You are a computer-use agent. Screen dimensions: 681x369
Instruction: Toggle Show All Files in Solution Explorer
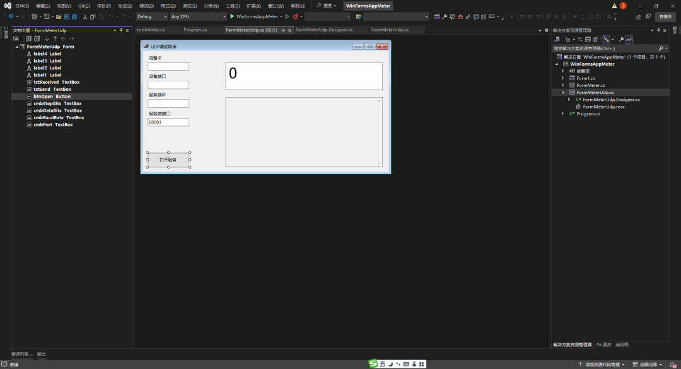pyautogui.click(x=595, y=39)
